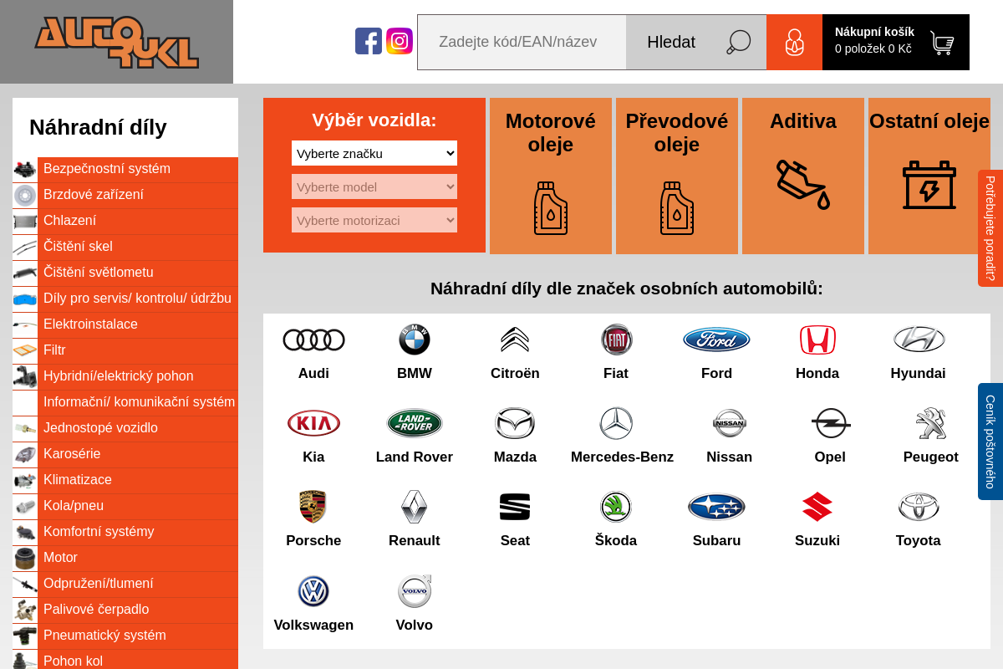
Task: Open Bezpečnostní systém category
Action: (125, 170)
